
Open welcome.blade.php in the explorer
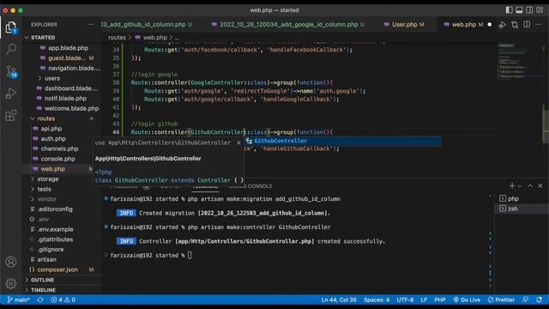[x=71, y=109]
